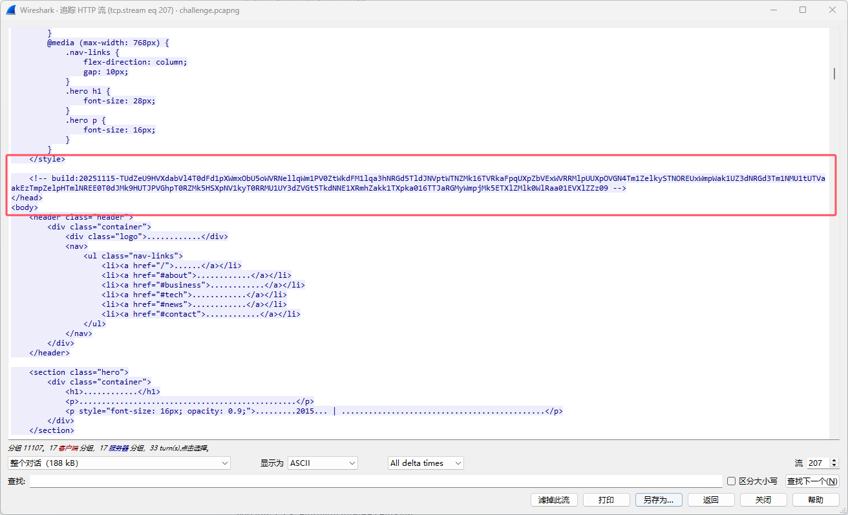Open the 整个对话 (188 kB) conversation dropdown
The height and width of the screenshot is (515, 848).
pos(119,463)
